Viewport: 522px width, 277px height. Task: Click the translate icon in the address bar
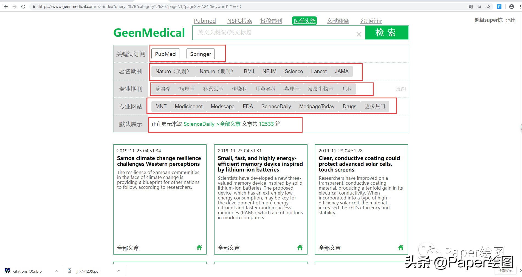471,6
